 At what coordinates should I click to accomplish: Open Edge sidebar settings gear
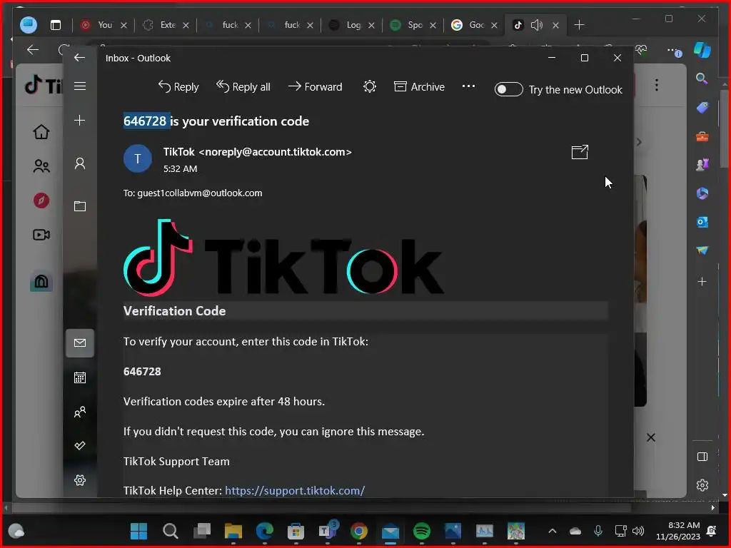click(x=702, y=485)
